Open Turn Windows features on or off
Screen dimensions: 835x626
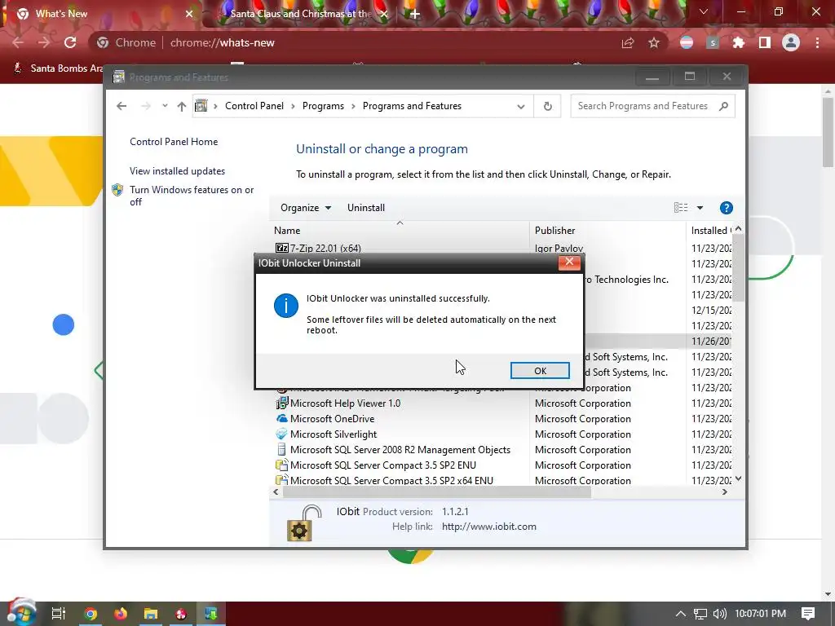(192, 196)
